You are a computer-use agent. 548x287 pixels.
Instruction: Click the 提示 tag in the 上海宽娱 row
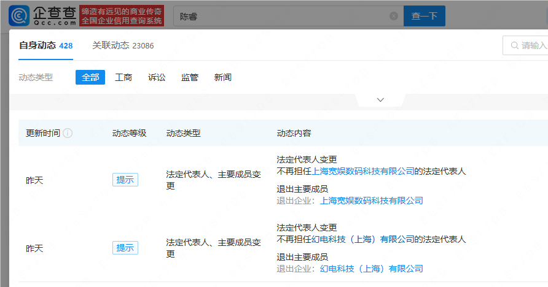125,180
